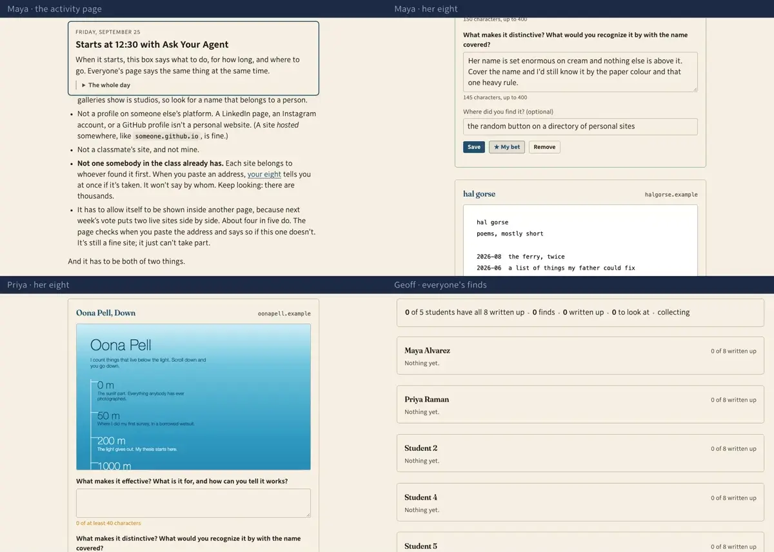The width and height of the screenshot is (774, 552).
Task: Click "0 of 8 written up" beside Student 2
Action: [x=733, y=449]
